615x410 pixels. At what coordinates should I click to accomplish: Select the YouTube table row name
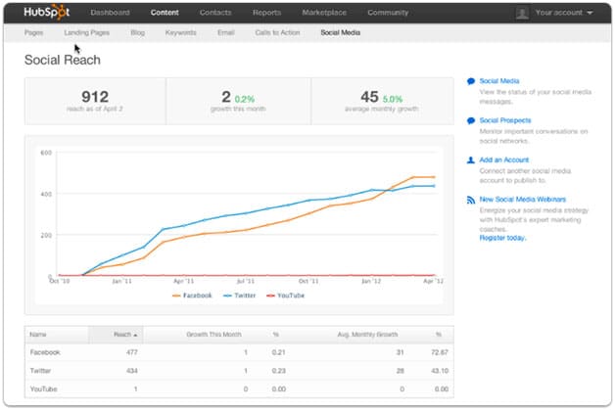pos(43,389)
